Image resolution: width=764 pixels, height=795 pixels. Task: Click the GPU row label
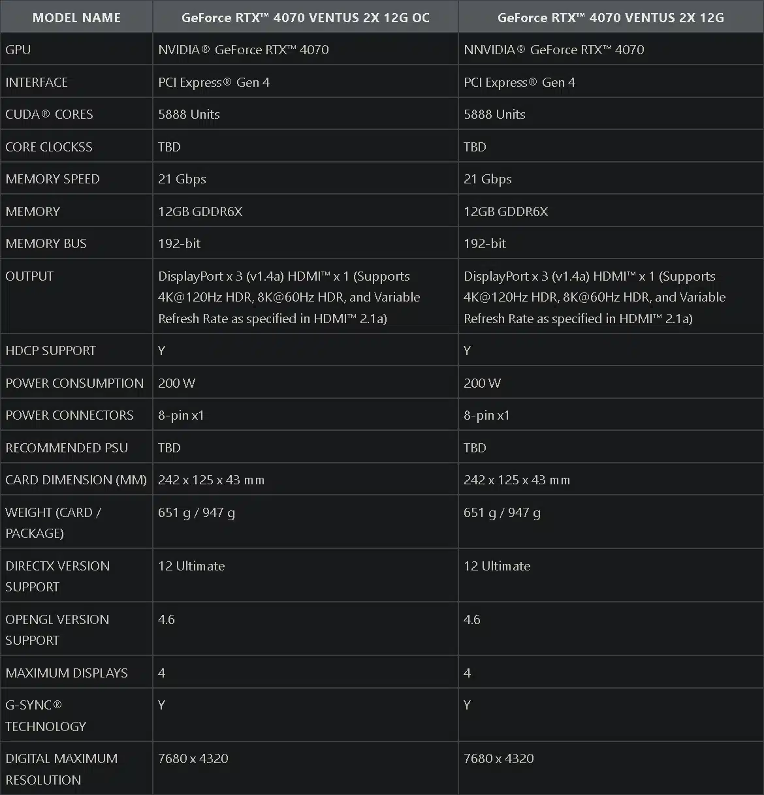click(18, 50)
